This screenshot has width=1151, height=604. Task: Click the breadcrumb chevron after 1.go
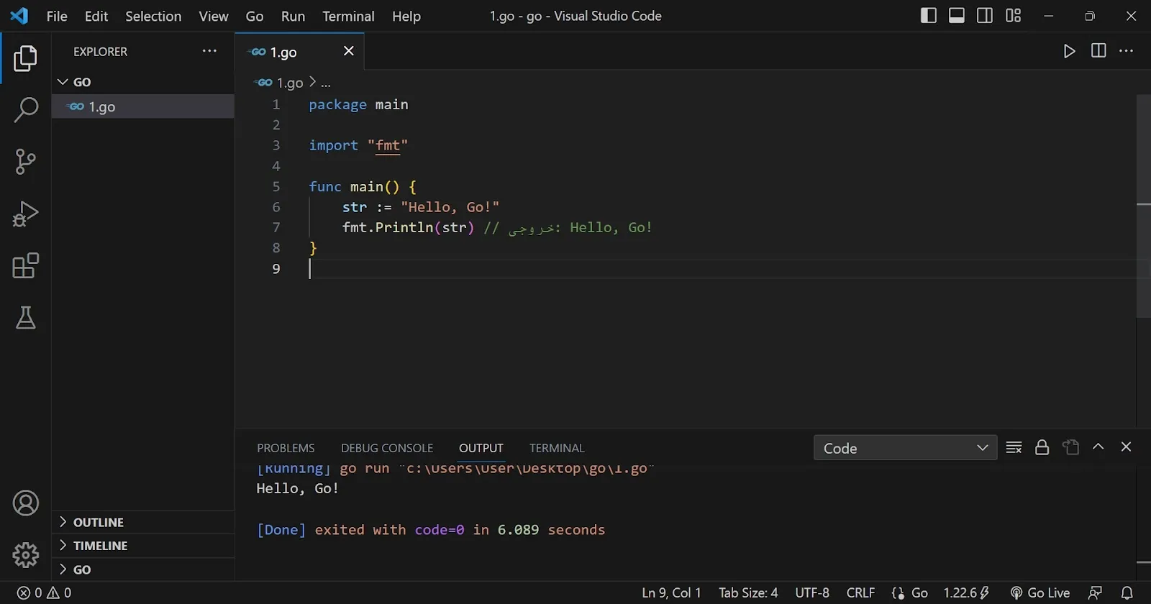(312, 82)
